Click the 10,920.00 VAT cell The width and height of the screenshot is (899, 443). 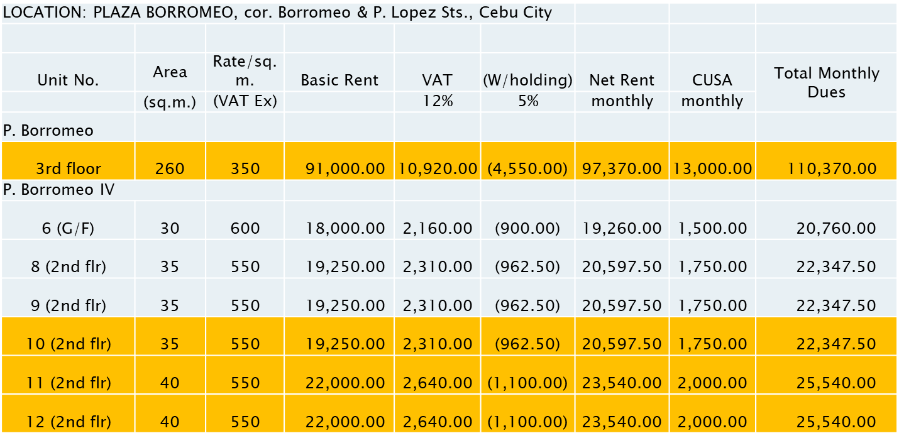click(x=437, y=168)
